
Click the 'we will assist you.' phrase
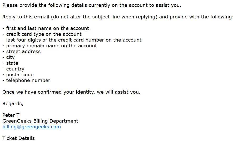click(118, 92)
